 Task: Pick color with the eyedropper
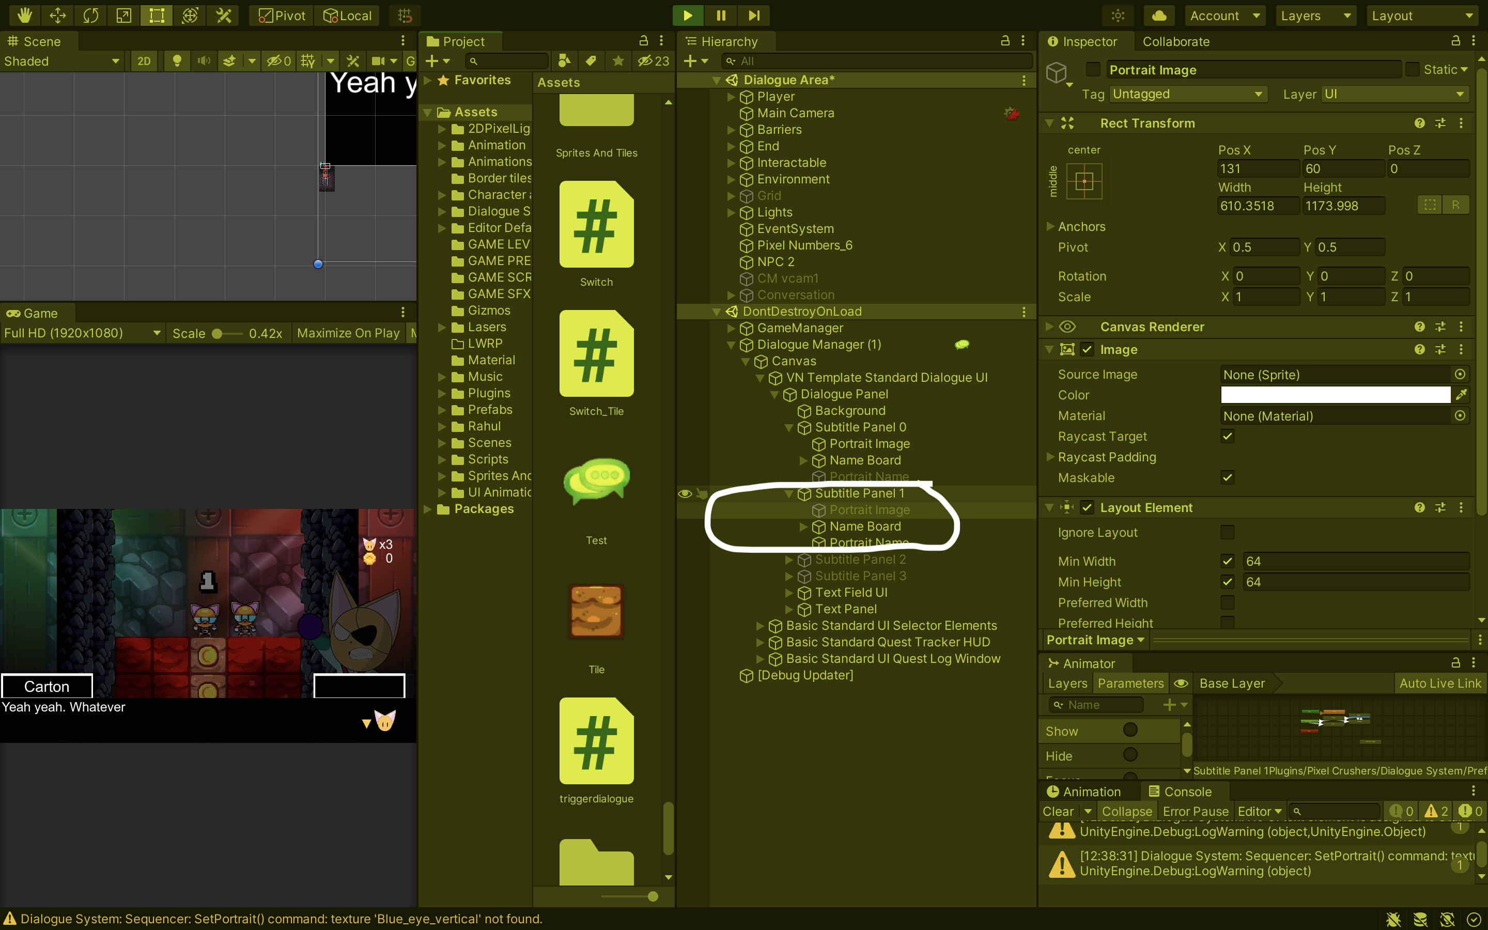pyautogui.click(x=1461, y=394)
